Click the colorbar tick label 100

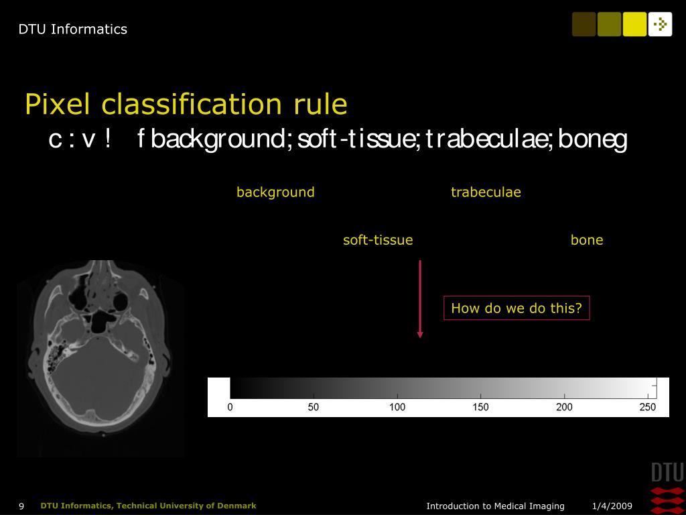397,407
